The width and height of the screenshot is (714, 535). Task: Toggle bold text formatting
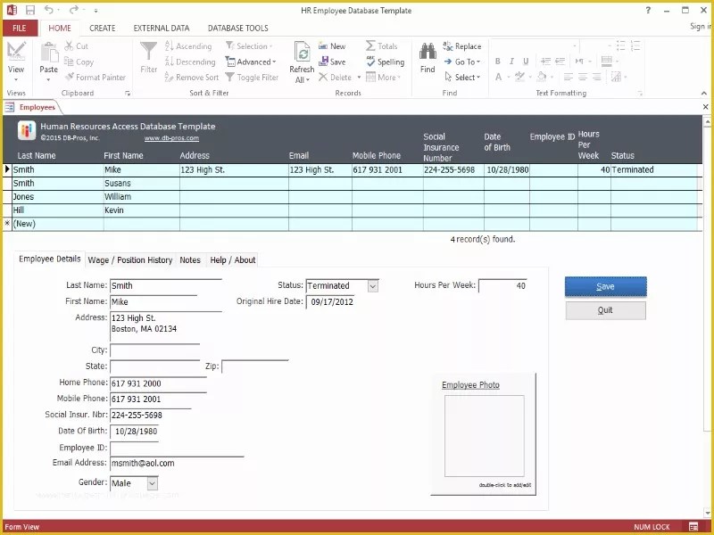pyautogui.click(x=499, y=62)
